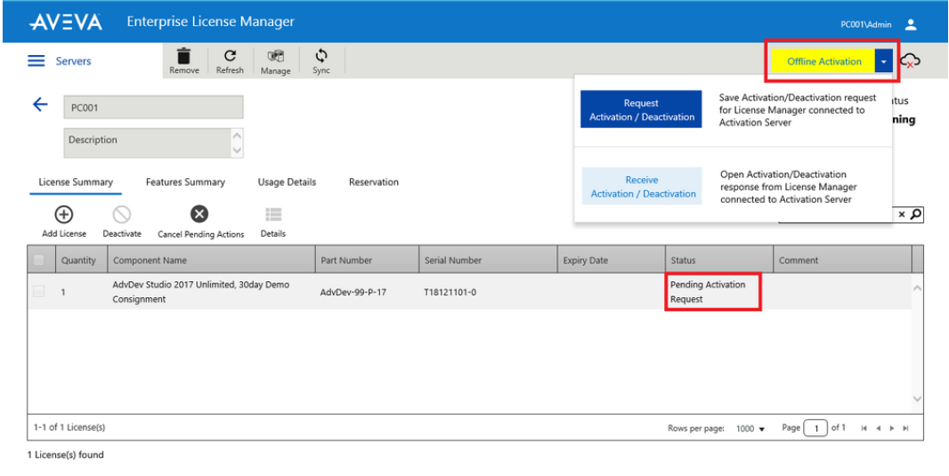Click the Sync icon
Image resolution: width=949 pixels, height=476 pixels.
[321, 56]
